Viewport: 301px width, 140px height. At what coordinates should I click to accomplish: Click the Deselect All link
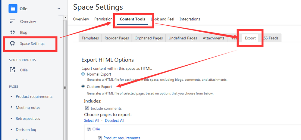coord(114,121)
